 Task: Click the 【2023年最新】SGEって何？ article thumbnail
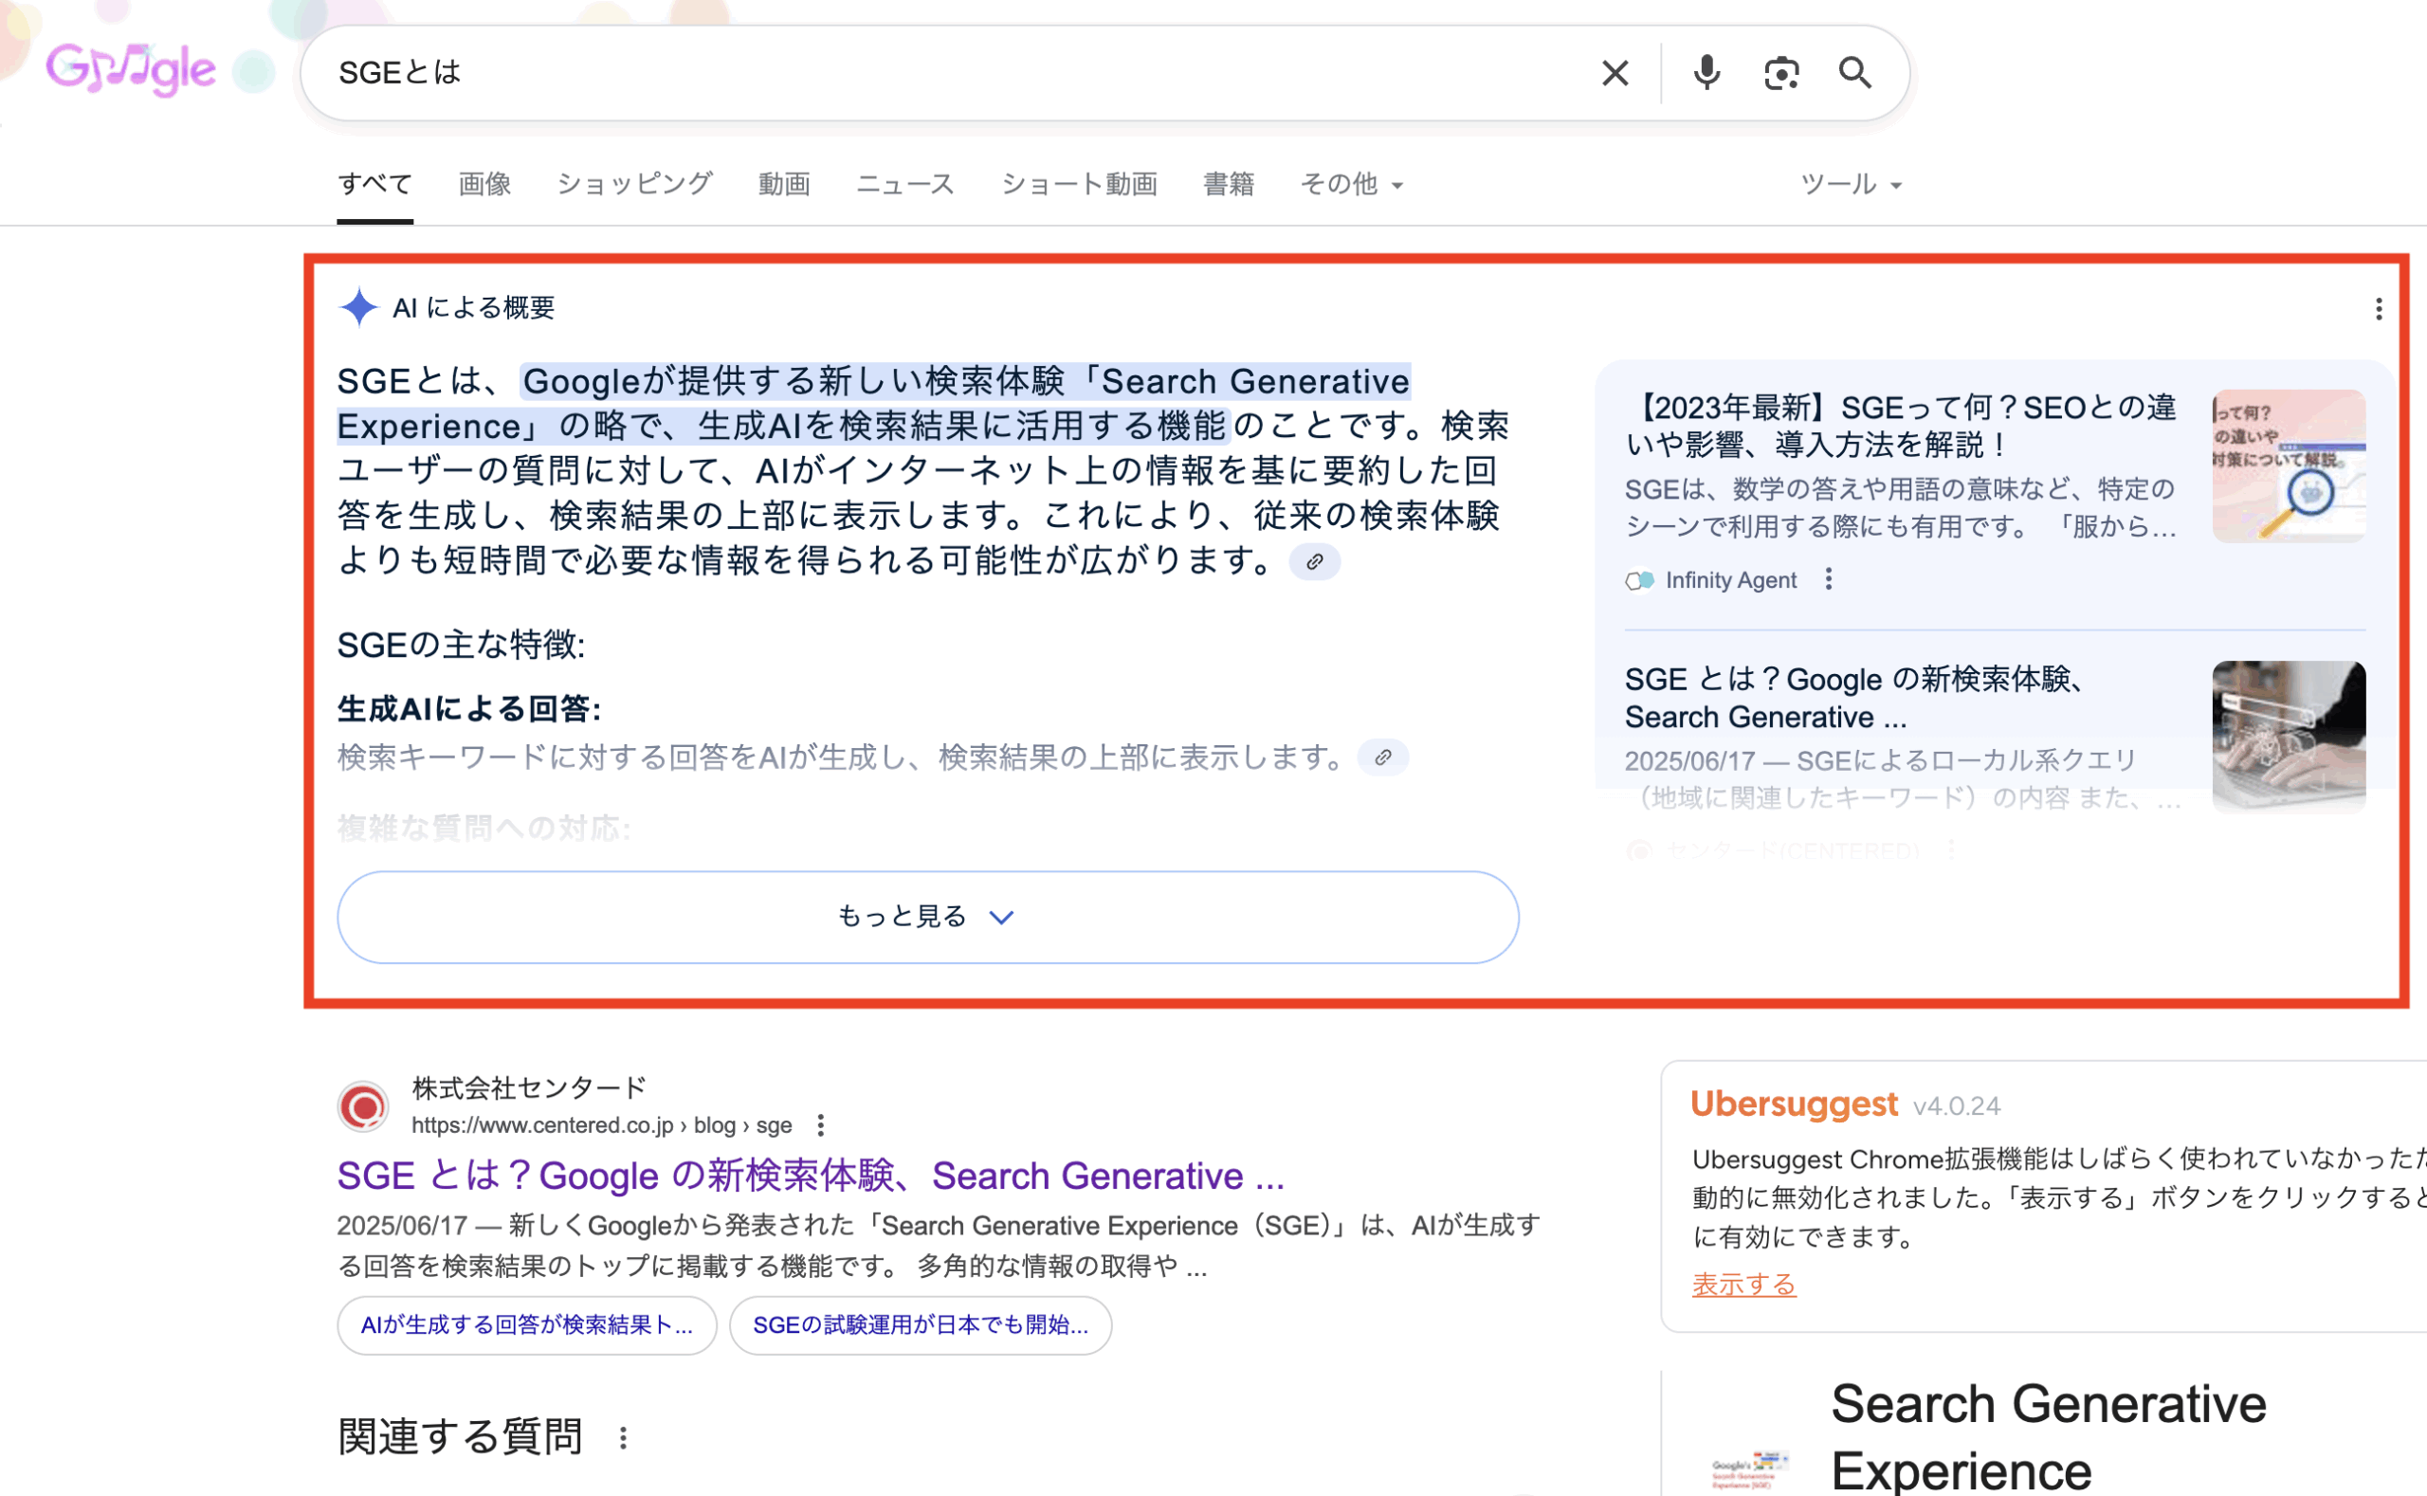click(x=2289, y=466)
